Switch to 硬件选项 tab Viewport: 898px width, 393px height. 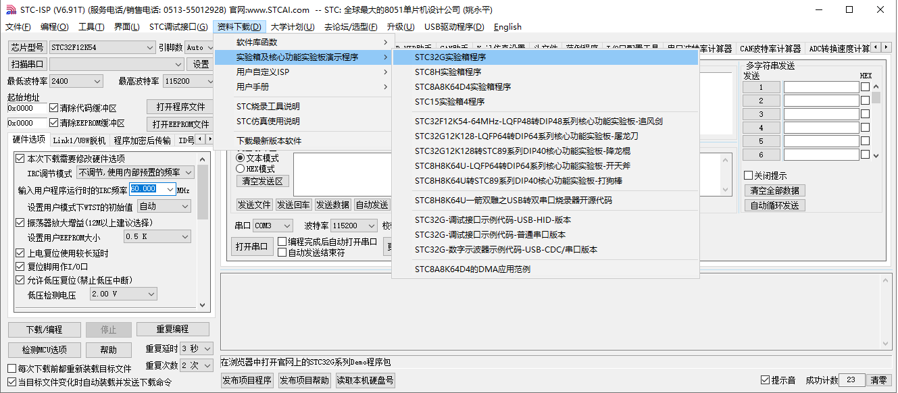tap(29, 140)
